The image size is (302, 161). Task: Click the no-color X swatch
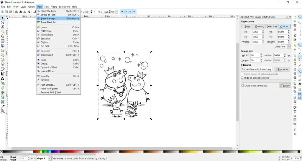[x=1, y=152]
